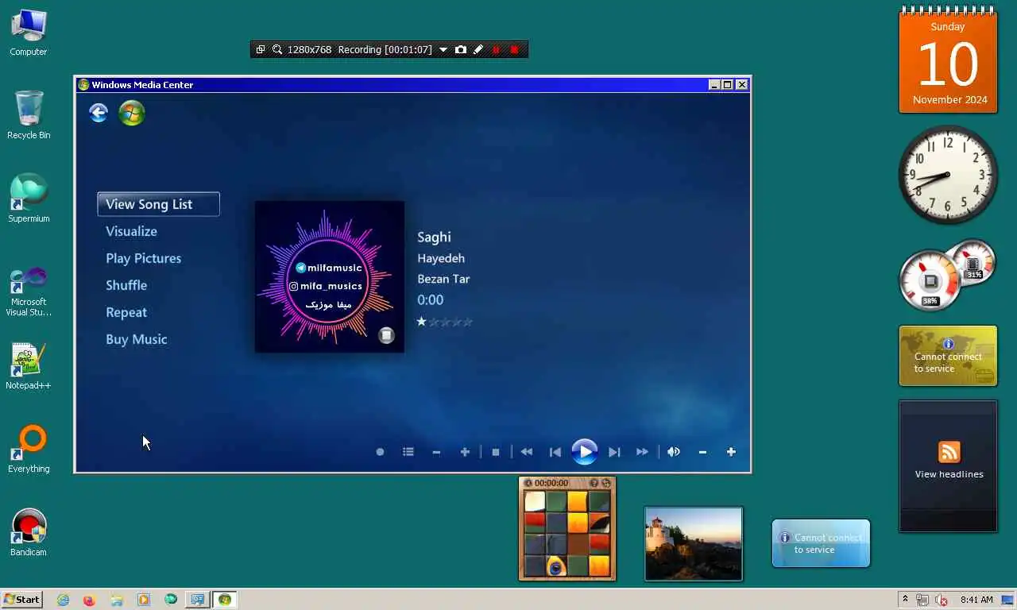Open Windows Media Player taskbar icon
Image resolution: width=1017 pixels, height=610 pixels.
[x=143, y=600]
